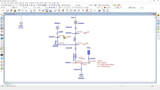160x90 pixels.
Task: Open the Phase display dropdown
Action: tap(90, 5)
